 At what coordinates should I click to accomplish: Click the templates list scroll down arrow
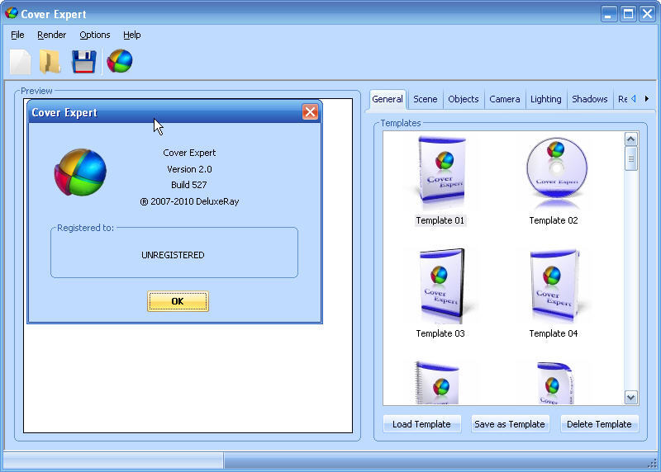click(x=631, y=397)
